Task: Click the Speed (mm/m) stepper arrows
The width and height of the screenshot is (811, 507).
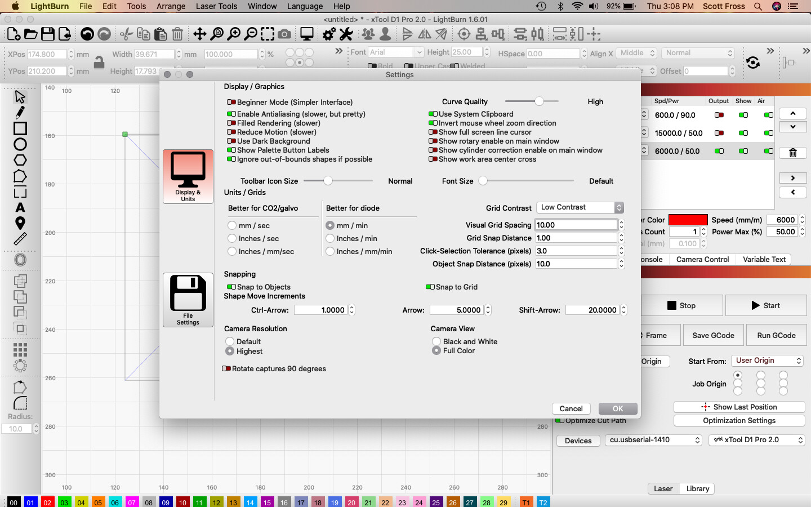Action: click(x=803, y=220)
